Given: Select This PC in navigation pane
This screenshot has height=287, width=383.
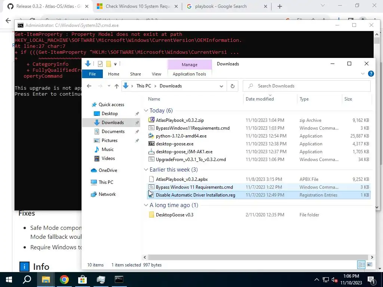Looking at the screenshot, I should pyautogui.click(x=106, y=182).
